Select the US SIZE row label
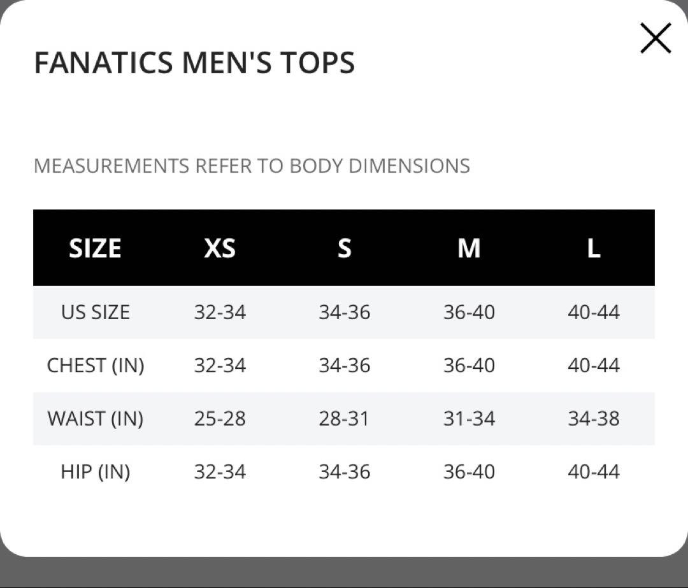The height and width of the screenshot is (588, 688). tap(95, 312)
